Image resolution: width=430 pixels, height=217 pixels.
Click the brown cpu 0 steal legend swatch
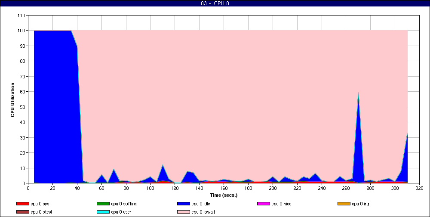coord(22,212)
